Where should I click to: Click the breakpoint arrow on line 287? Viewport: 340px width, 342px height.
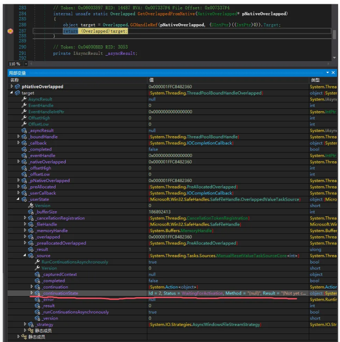point(10,31)
